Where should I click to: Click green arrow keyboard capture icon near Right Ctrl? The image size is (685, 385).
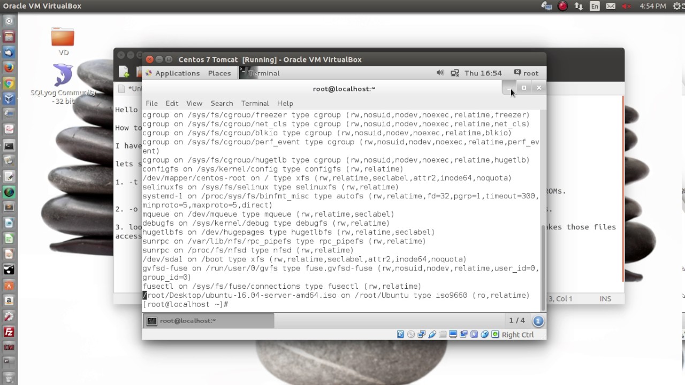(x=495, y=334)
